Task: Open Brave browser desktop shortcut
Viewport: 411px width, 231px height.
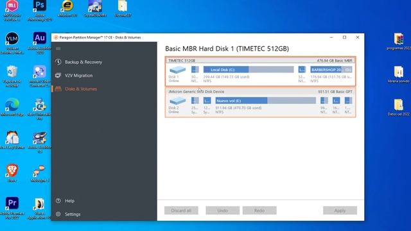Action: 12,173
